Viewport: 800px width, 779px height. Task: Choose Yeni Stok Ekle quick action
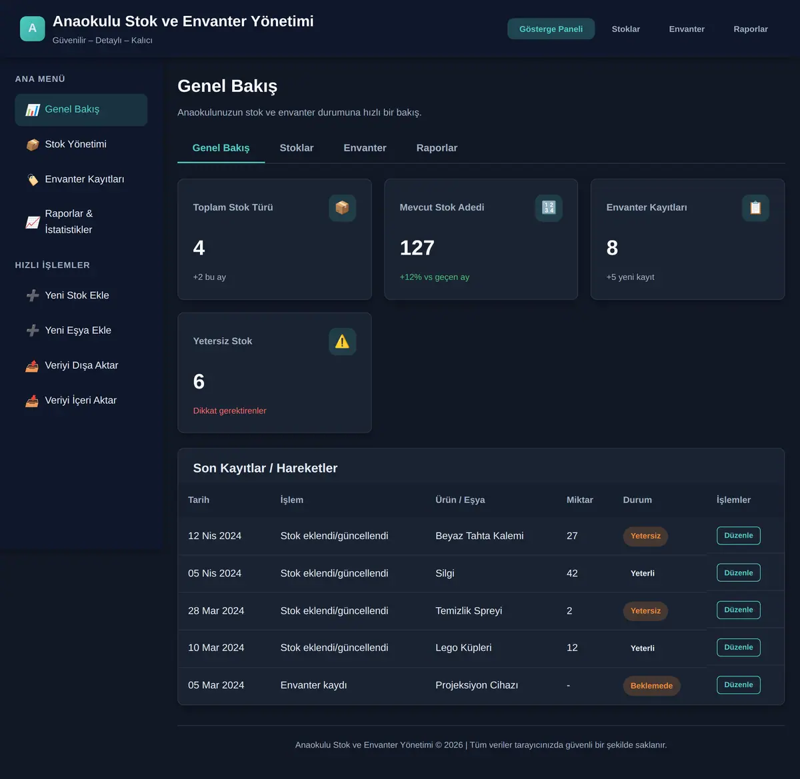pyautogui.click(x=81, y=295)
